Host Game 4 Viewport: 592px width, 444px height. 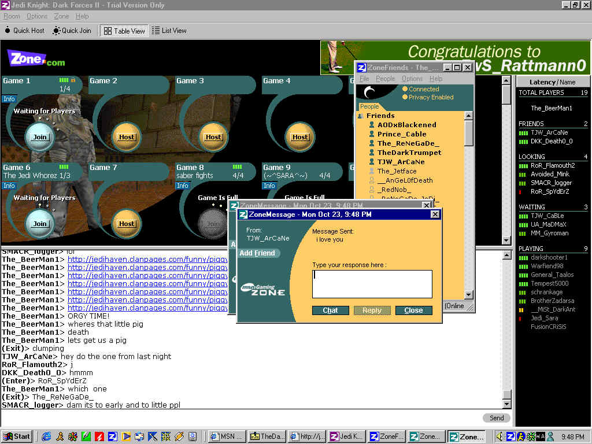click(x=300, y=137)
